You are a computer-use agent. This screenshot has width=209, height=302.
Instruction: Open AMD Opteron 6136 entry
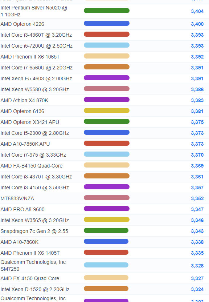pos(22,111)
